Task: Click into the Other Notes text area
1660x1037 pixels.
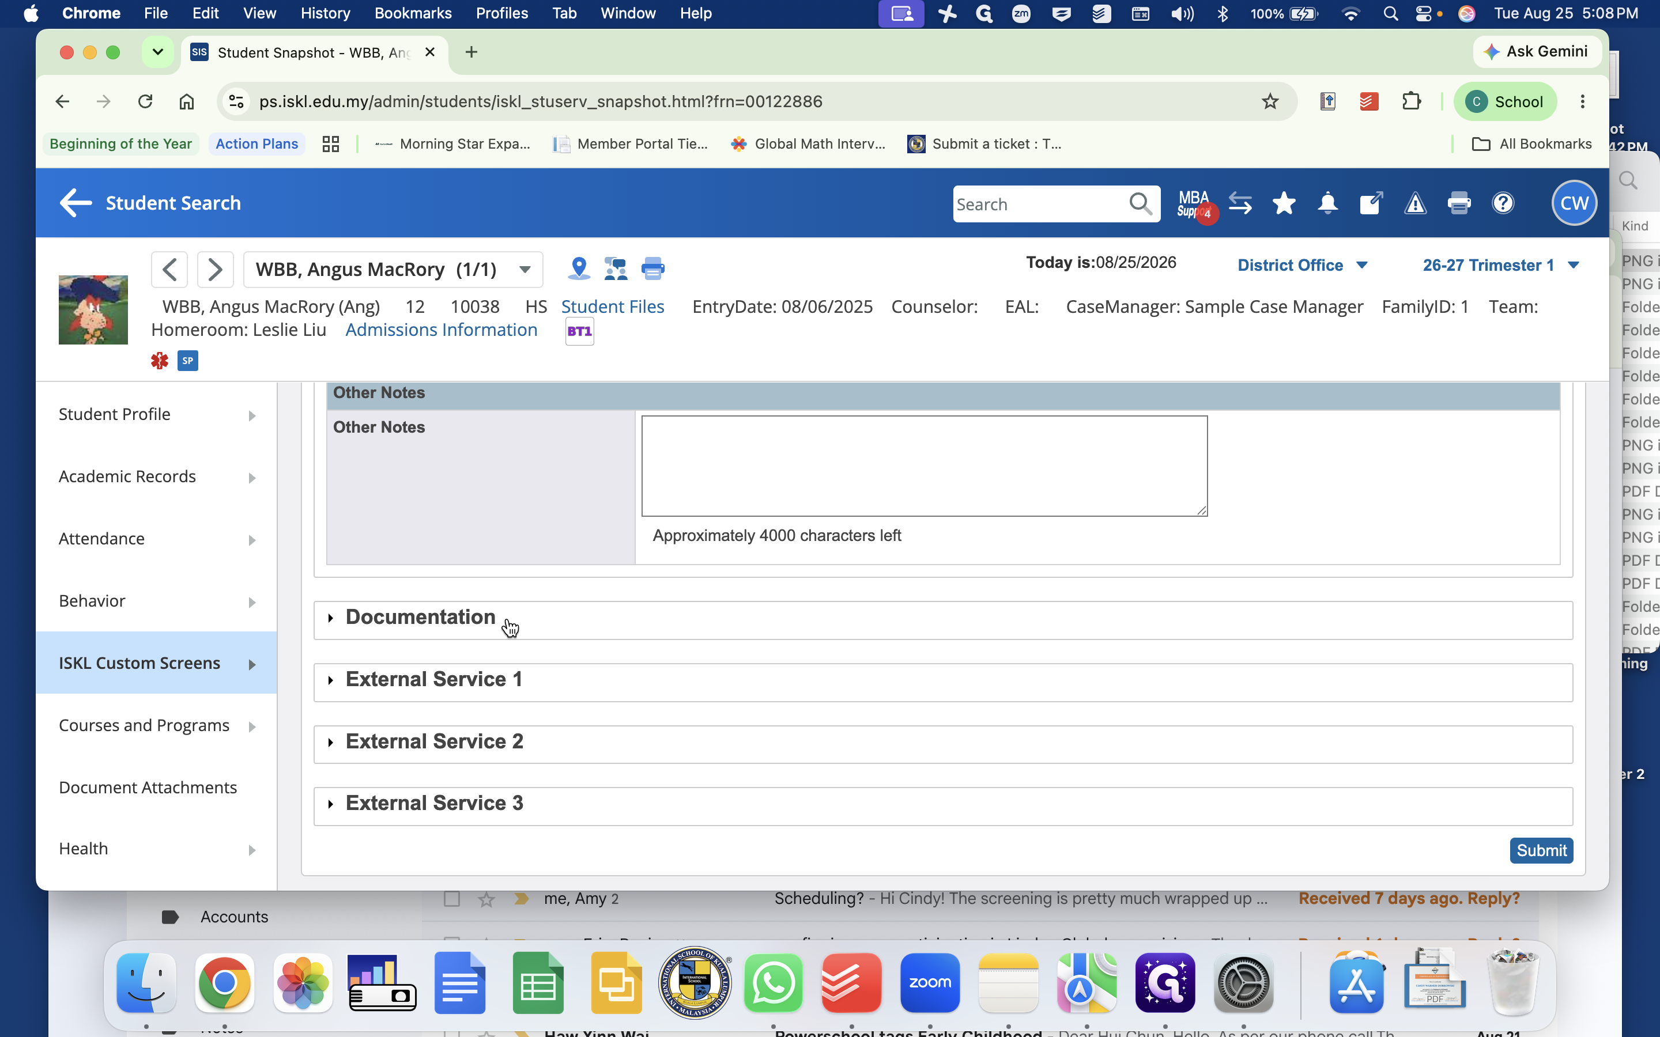Action: click(x=924, y=465)
